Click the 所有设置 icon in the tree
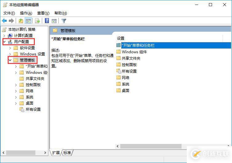 pos(22,109)
